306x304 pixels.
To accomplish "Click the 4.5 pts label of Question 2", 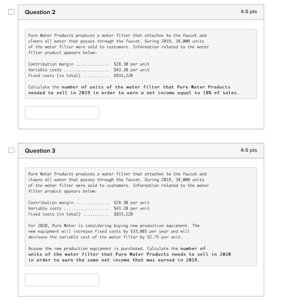I will coord(249,12).
